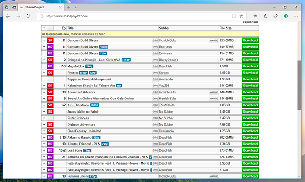305x182 pixels.
Task: Open Sword Art Online Alternative: Gun Gale Online title
Action: tap(101, 99)
